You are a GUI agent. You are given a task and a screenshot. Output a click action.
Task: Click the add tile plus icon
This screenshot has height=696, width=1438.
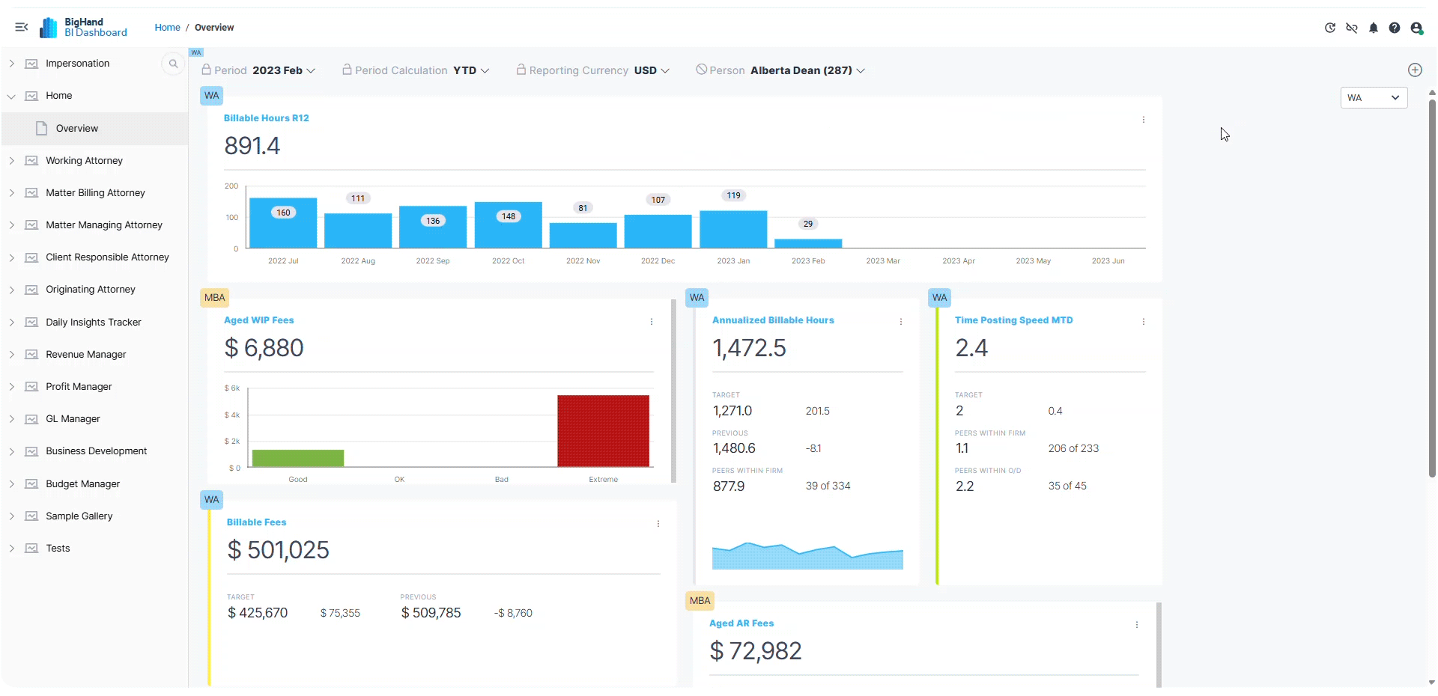click(1415, 70)
